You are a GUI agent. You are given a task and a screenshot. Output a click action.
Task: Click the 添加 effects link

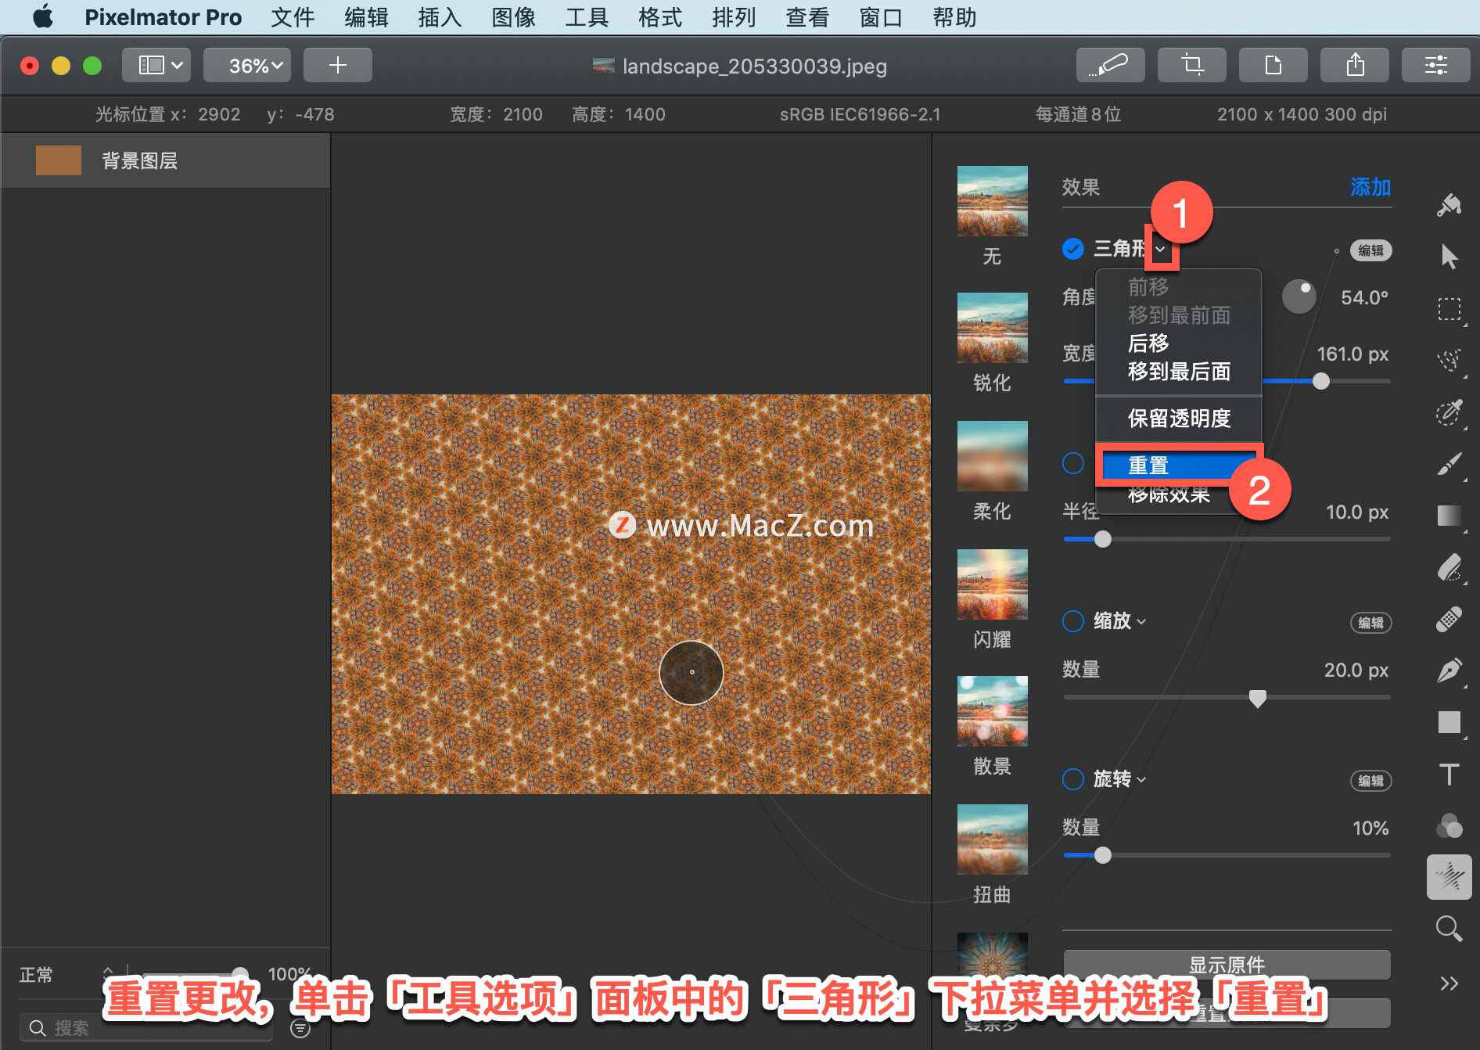[x=1370, y=187]
